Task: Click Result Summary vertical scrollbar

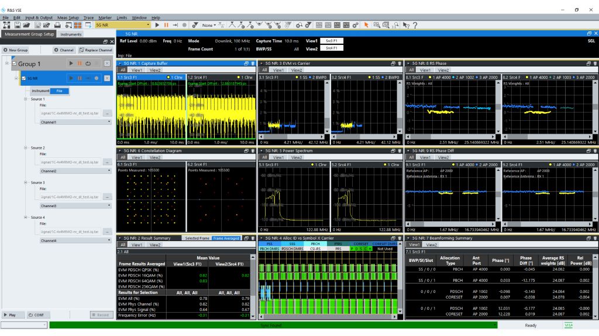Action: [x=253, y=286]
